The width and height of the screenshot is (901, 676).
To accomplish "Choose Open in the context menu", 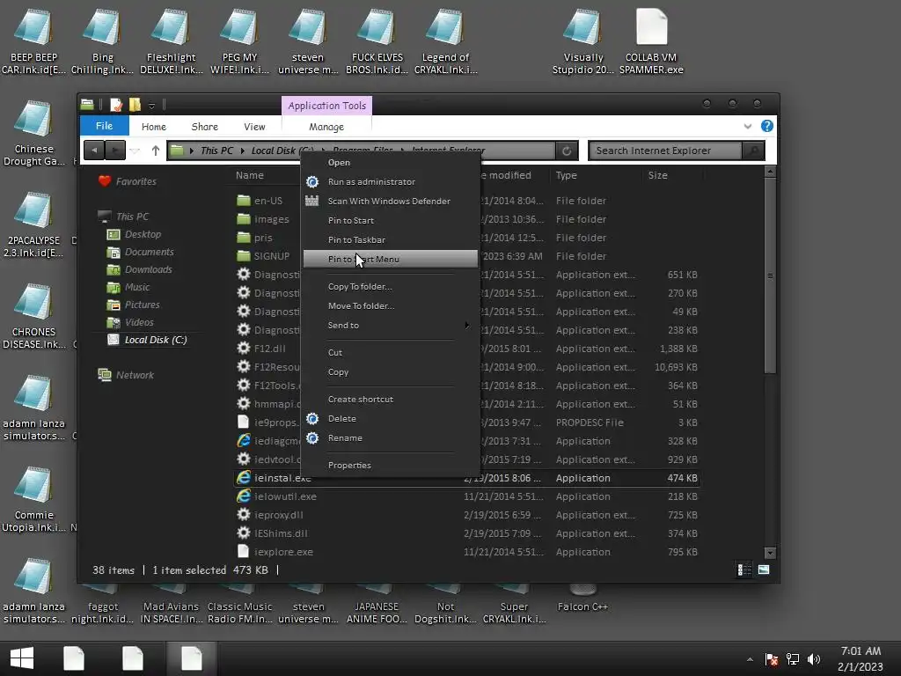I will tap(339, 163).
